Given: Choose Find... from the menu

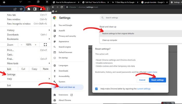Looking at the screenshot, I should [x=25, y=59].
